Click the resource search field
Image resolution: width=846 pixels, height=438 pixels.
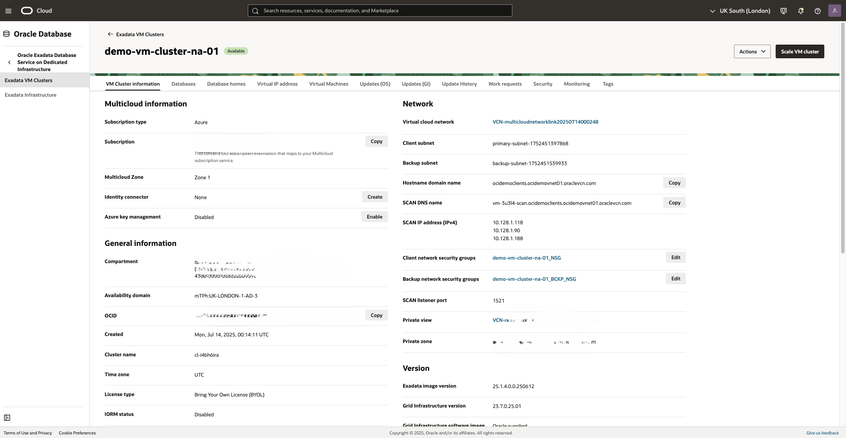(x=380, y=10)
